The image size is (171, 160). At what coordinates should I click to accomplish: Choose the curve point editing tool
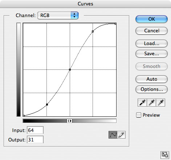113,135
